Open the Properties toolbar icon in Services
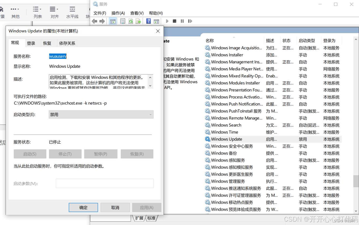Screen dimensions: 359x225 coord(123,21)
